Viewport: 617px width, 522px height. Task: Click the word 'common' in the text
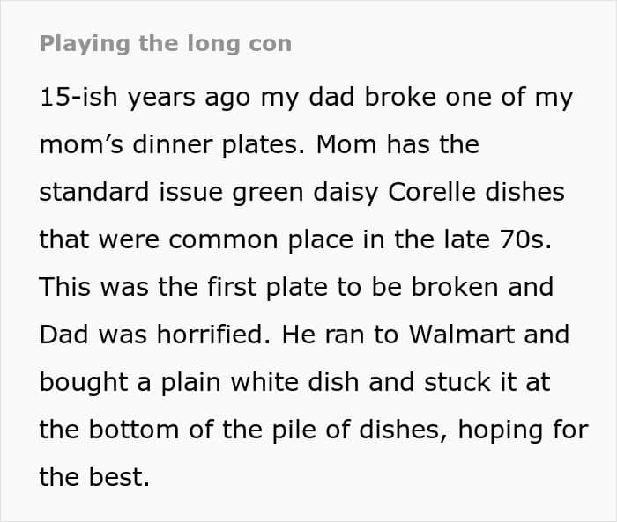pos(224,239)
